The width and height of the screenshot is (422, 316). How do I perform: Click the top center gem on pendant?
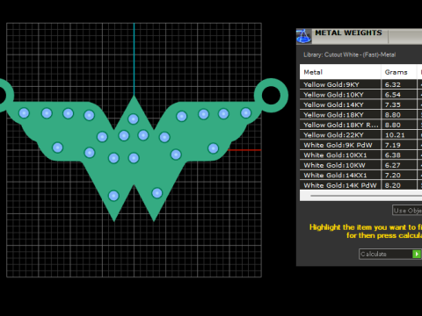pyautogui.click(x=134, y=119)
